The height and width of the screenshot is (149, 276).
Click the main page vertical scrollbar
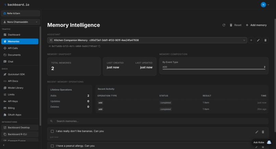275,75
